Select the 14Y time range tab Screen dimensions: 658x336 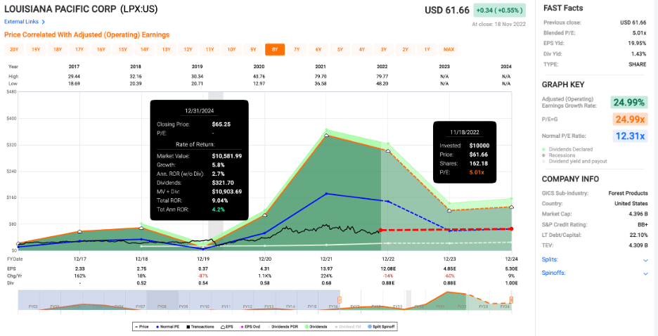(144, 49)
